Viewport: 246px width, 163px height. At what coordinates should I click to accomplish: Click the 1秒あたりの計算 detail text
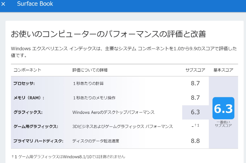click(x=88, y=83)
